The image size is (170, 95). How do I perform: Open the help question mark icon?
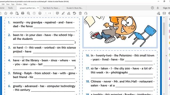(x=152, y=8)
